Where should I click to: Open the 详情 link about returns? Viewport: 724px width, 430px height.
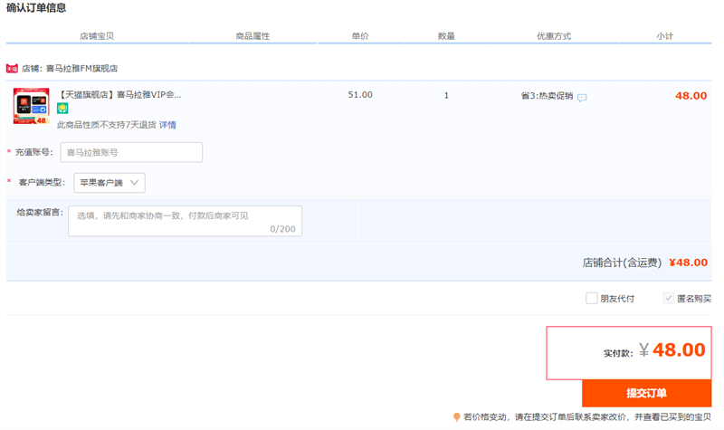[168, 125]
